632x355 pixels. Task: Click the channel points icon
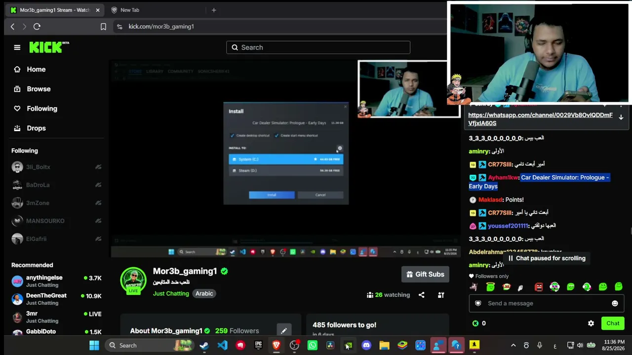pyautogui.click(x=475, y=323)
